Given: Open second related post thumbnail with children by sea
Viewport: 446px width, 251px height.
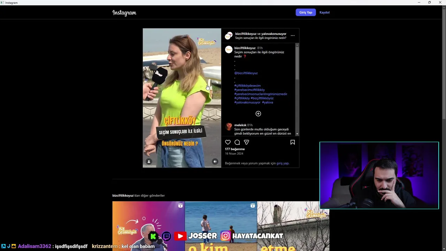Looking at the screenshot, I should [221, 226].
